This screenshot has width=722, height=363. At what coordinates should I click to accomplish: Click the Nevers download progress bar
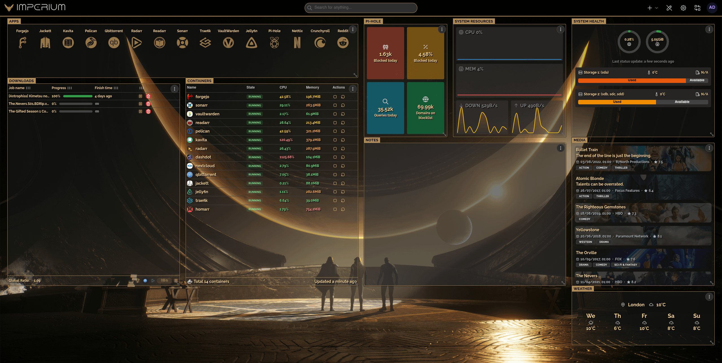tap(76, 104)
